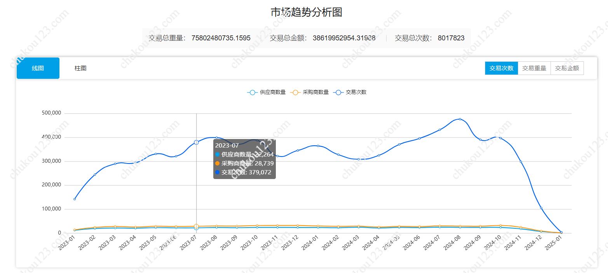Click the 2023-01 x-axis label
Image resolution: width=608 pixels, height=273 pixels.
tap(66, 243)
